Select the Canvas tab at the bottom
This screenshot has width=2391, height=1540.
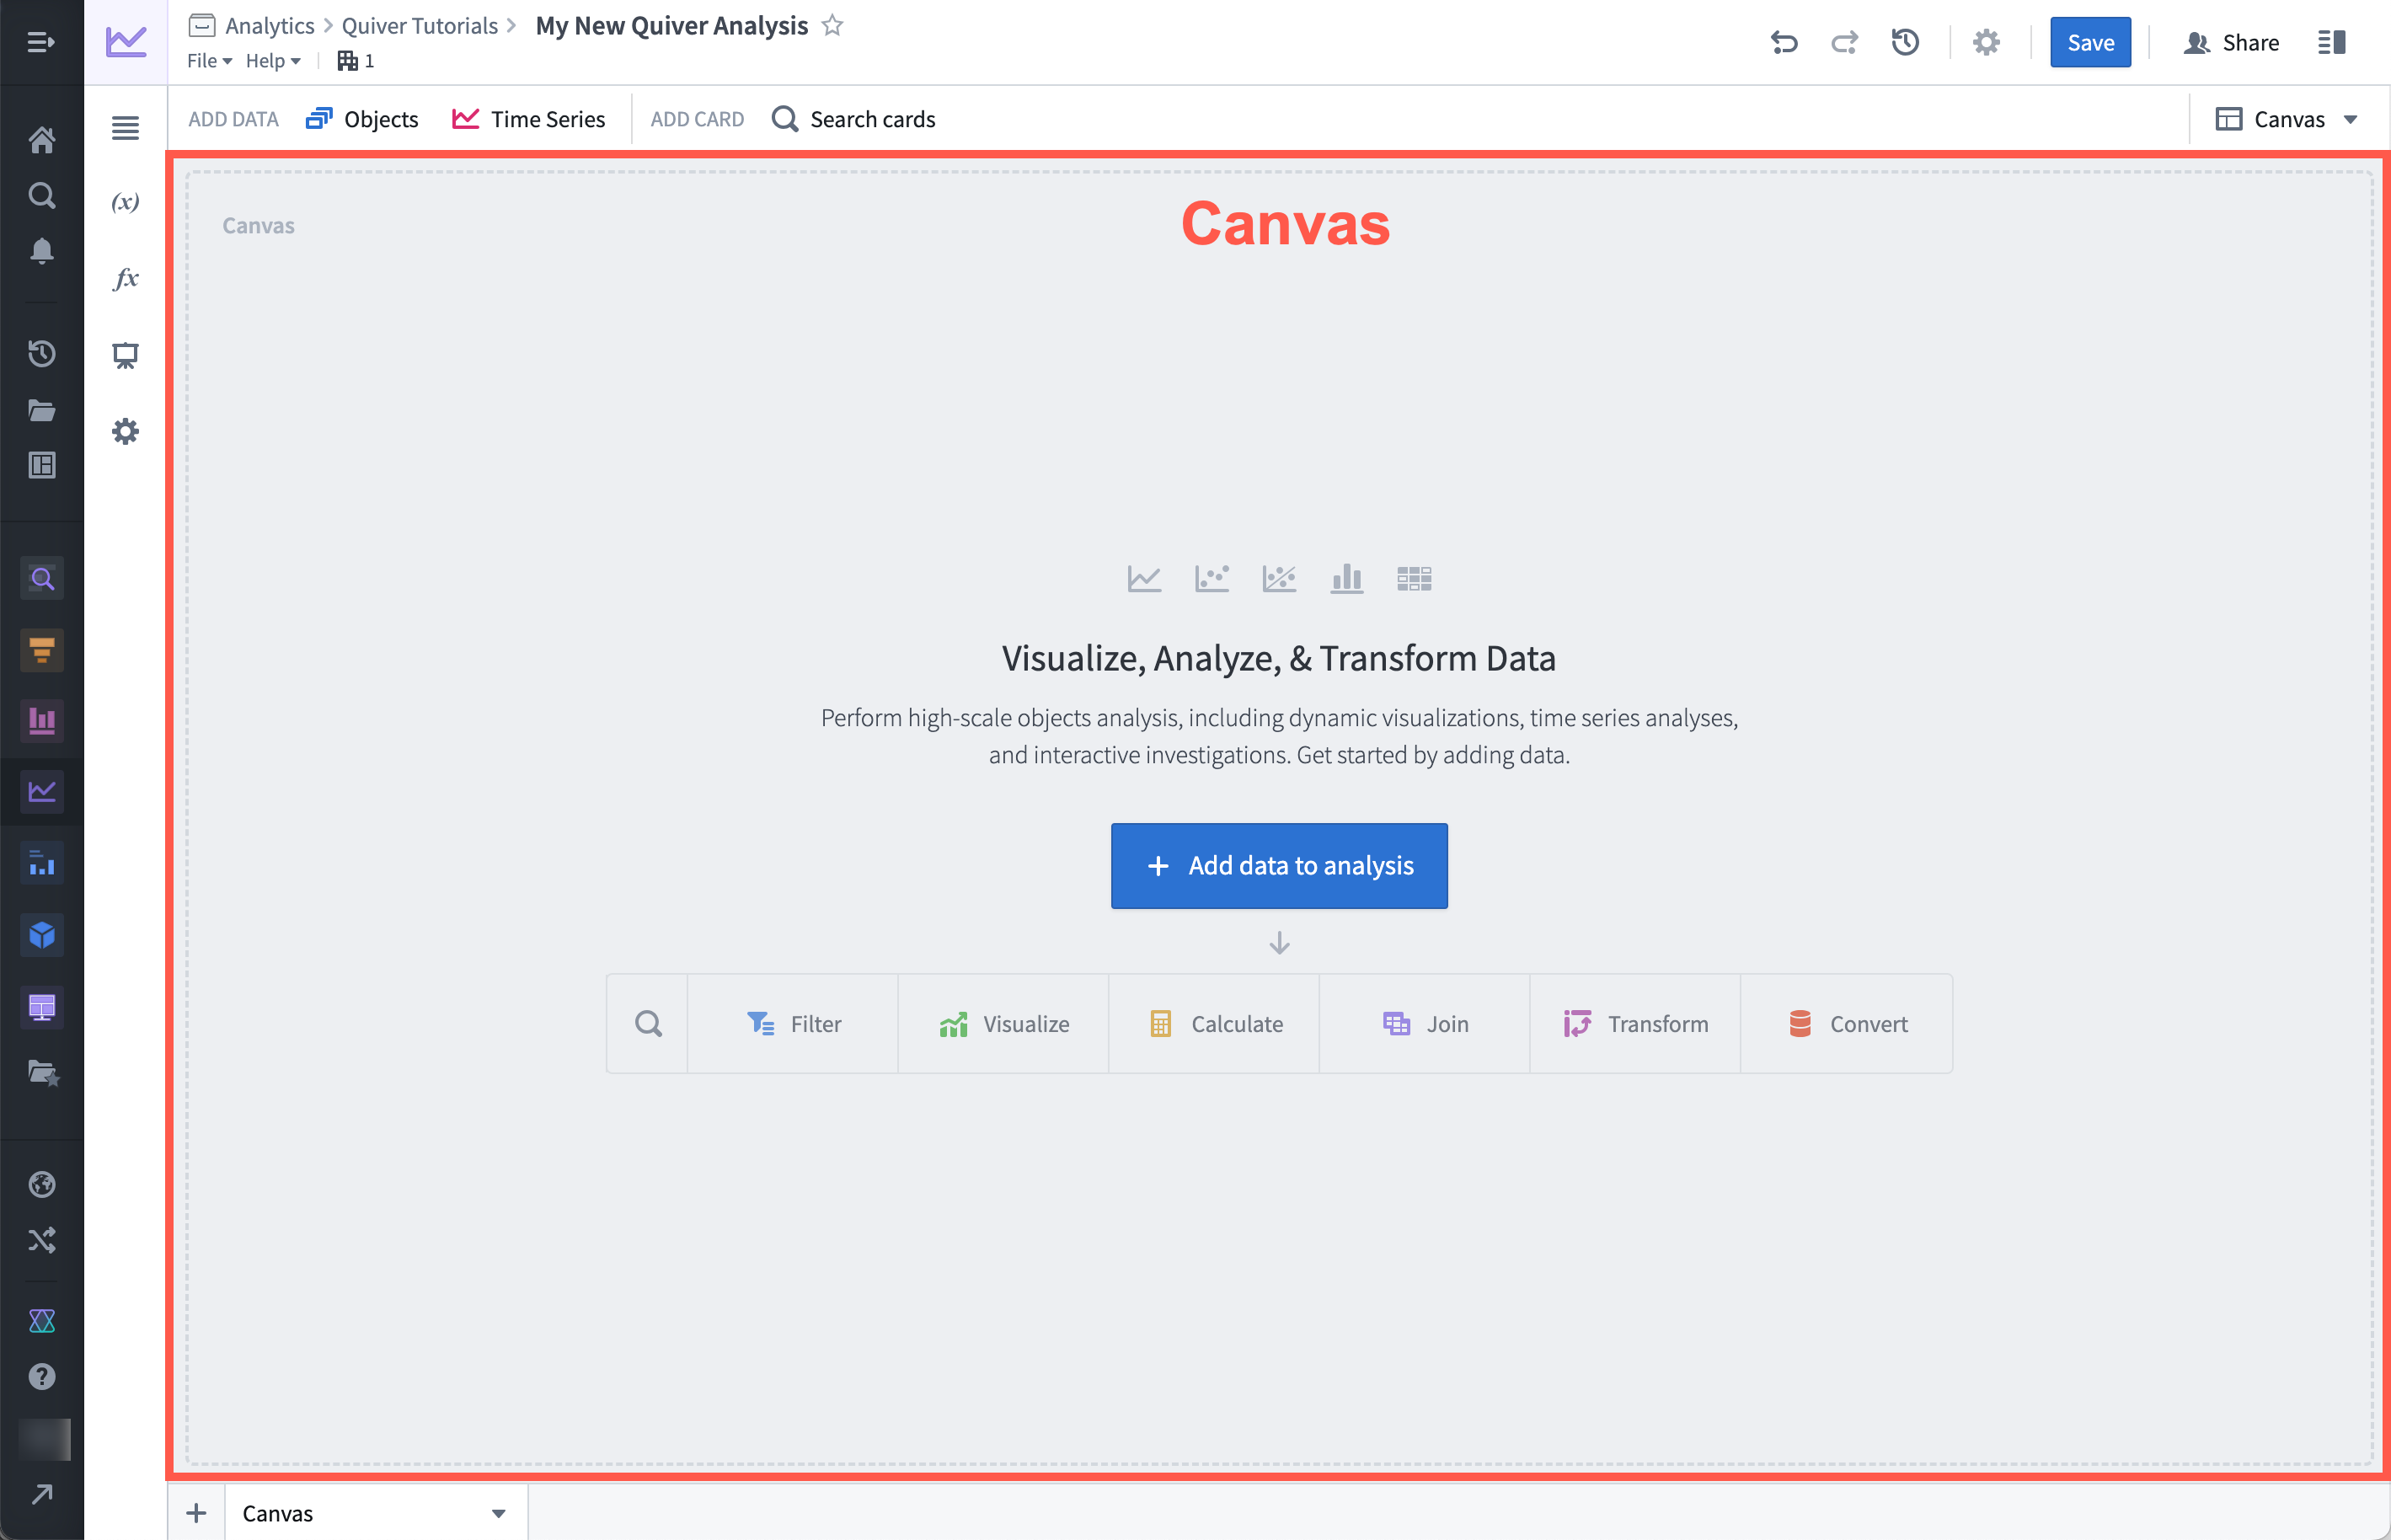(x=376, y=1514)
